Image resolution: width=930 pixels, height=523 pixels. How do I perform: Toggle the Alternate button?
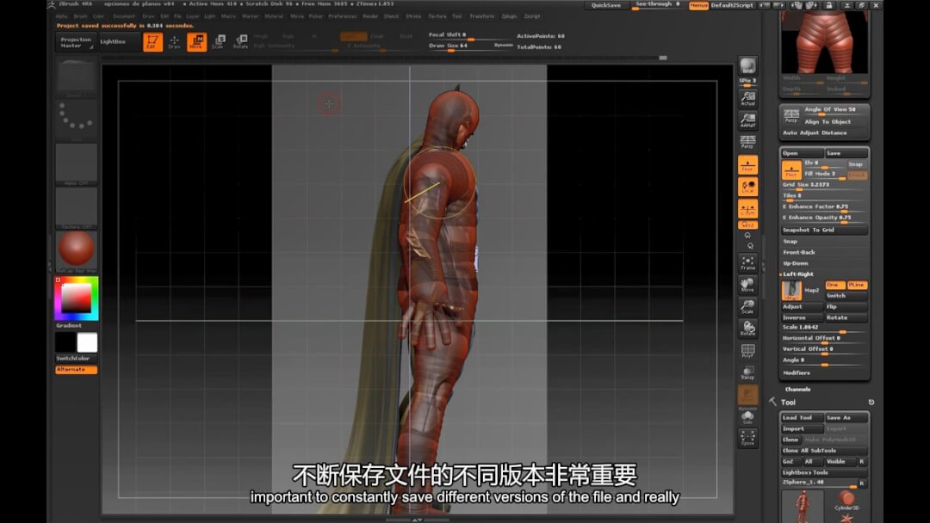tap(76, 370)
